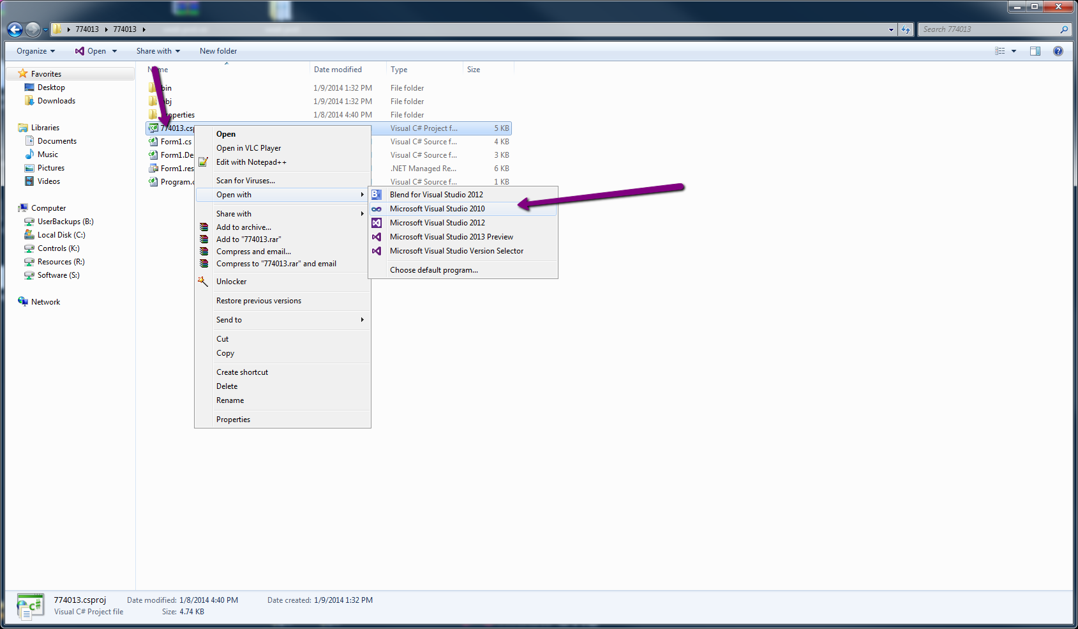Screen dimensions: 1078x629
Task: Click the Unlocker wand icon
Action: point(204,282)
